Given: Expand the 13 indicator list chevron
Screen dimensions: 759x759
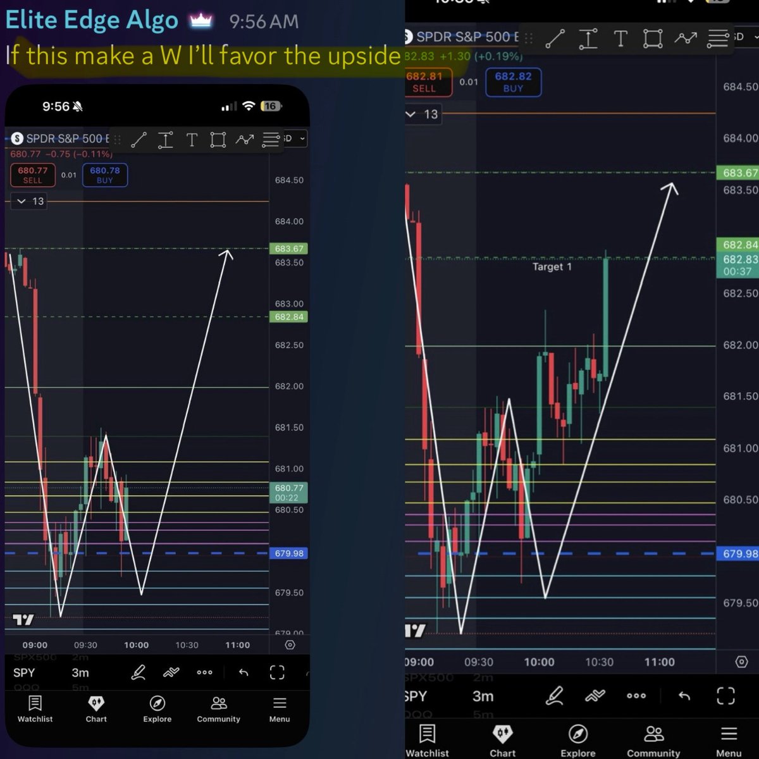Looking at the screenshot, I should point(28,201).
